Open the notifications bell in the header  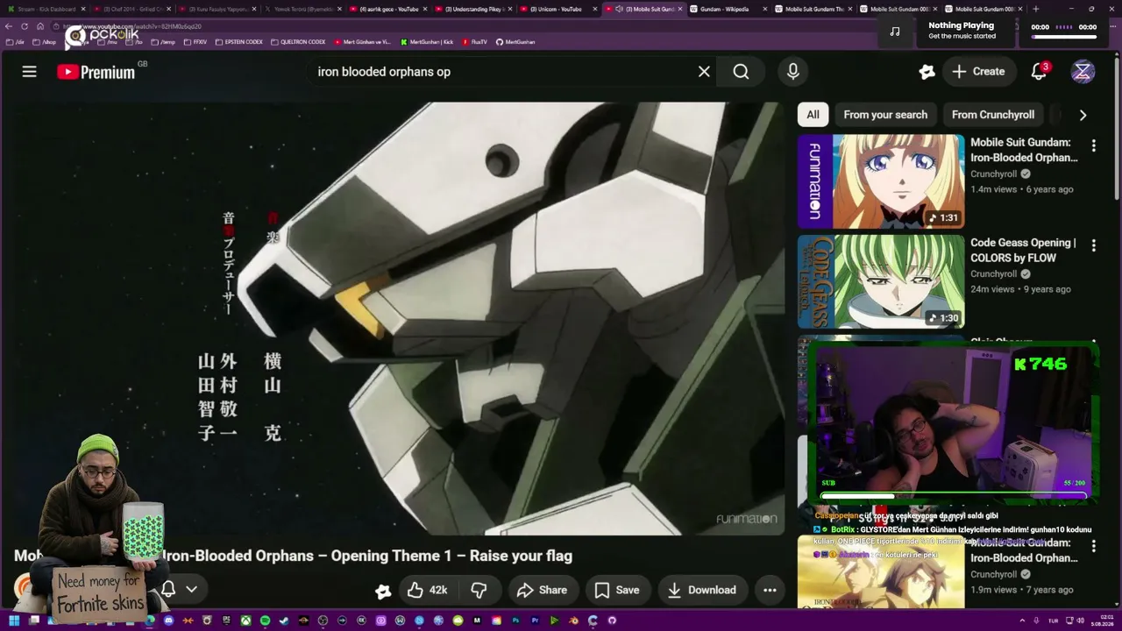1039,72
